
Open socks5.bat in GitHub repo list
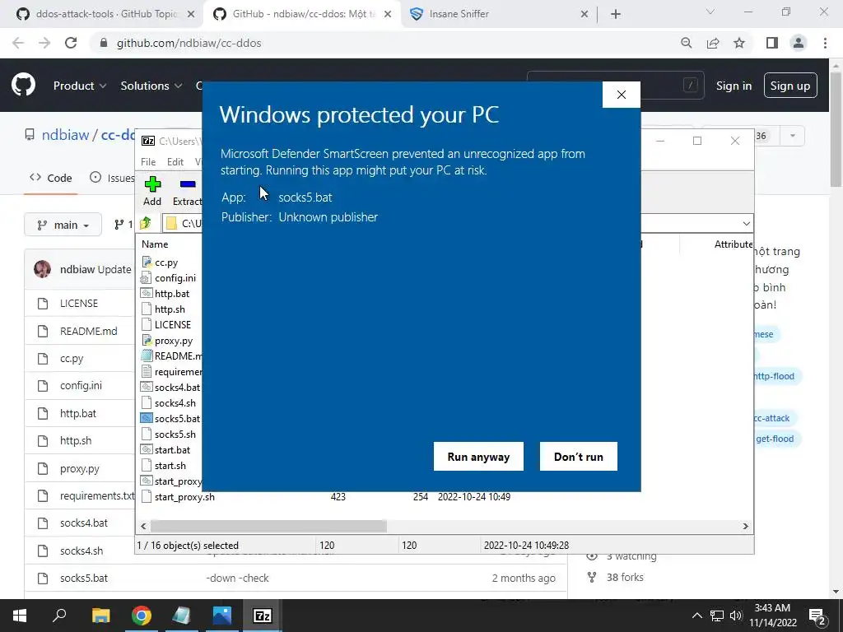(x=83, y=579)
